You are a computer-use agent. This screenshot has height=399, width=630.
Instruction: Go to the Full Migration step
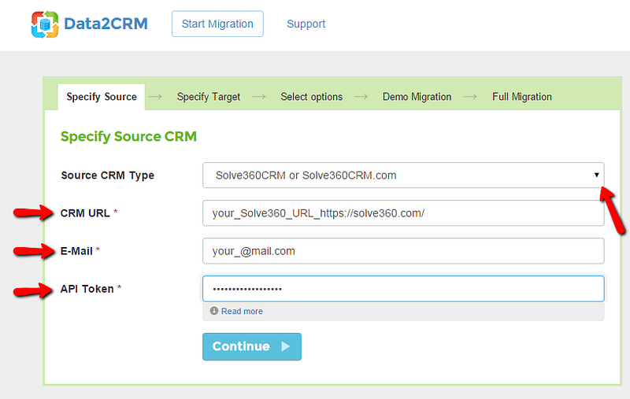click(x=522, y=97)
